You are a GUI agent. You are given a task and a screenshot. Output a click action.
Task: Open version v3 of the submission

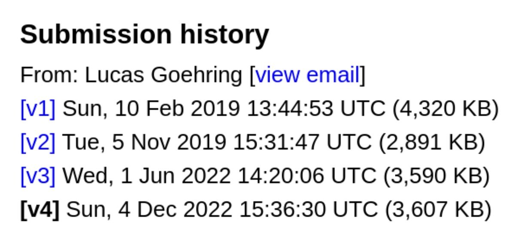click(38, 176)
